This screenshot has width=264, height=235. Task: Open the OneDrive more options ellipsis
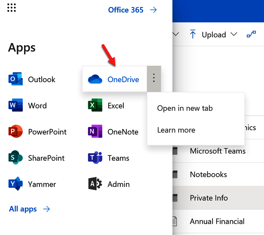[x=154, y=79]
